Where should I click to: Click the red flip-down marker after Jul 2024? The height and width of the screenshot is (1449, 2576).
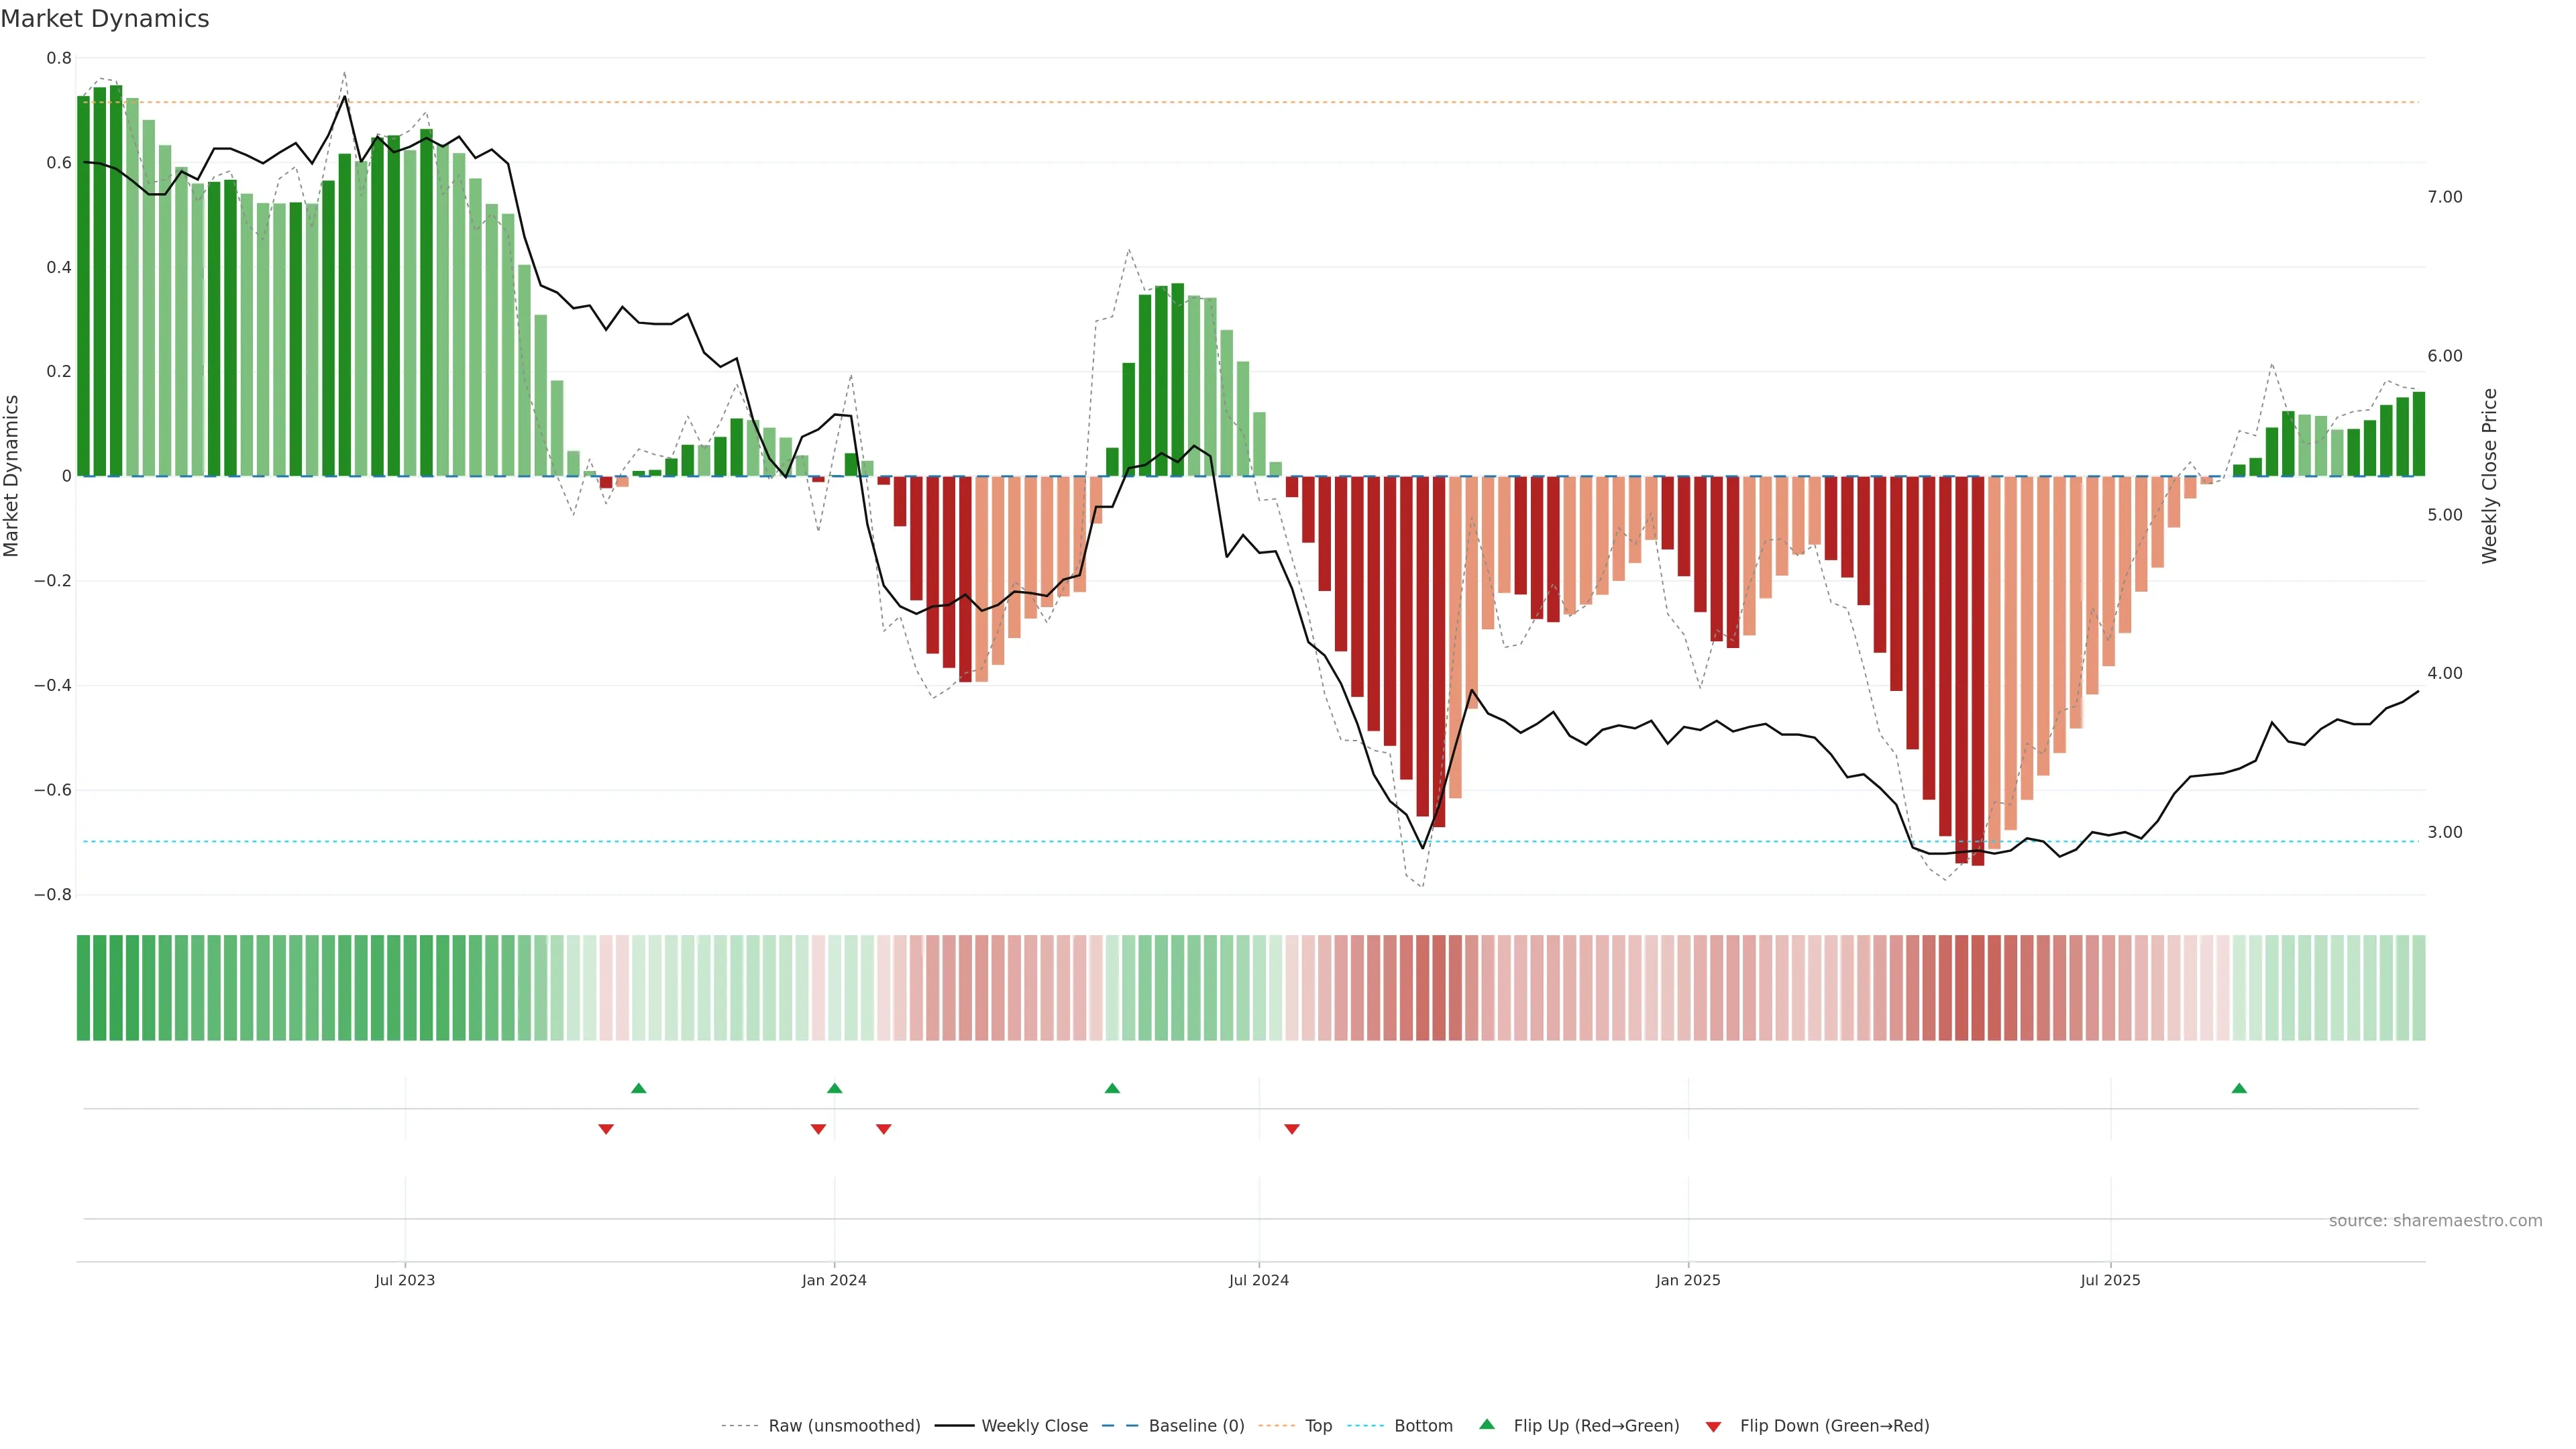[1291, 1129]
